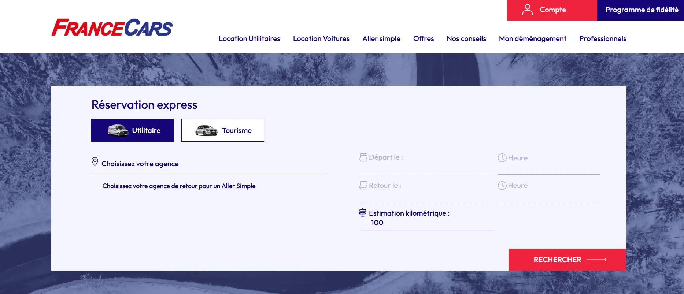The image size is (684, 294).
Task: Click the return calendar icon
Action: [x=363, y=185]
